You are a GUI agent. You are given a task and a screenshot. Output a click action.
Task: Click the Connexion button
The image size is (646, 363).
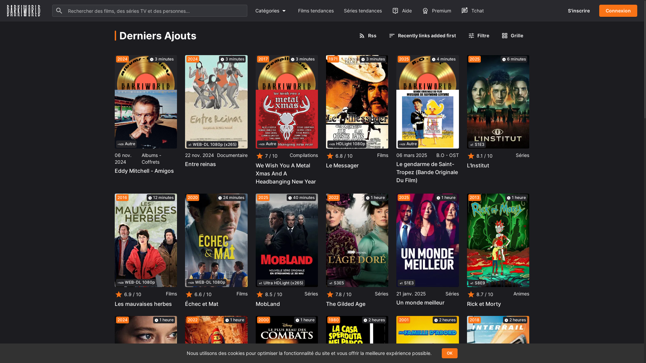(618, 11)
